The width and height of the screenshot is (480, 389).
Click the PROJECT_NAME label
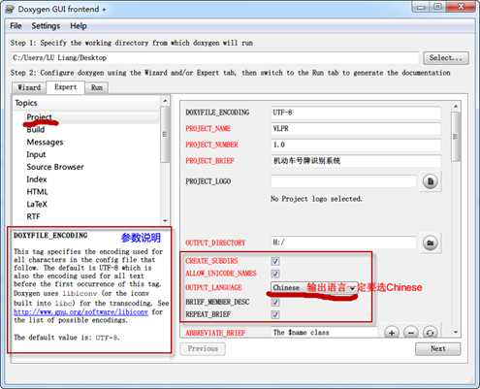[208, 129]
